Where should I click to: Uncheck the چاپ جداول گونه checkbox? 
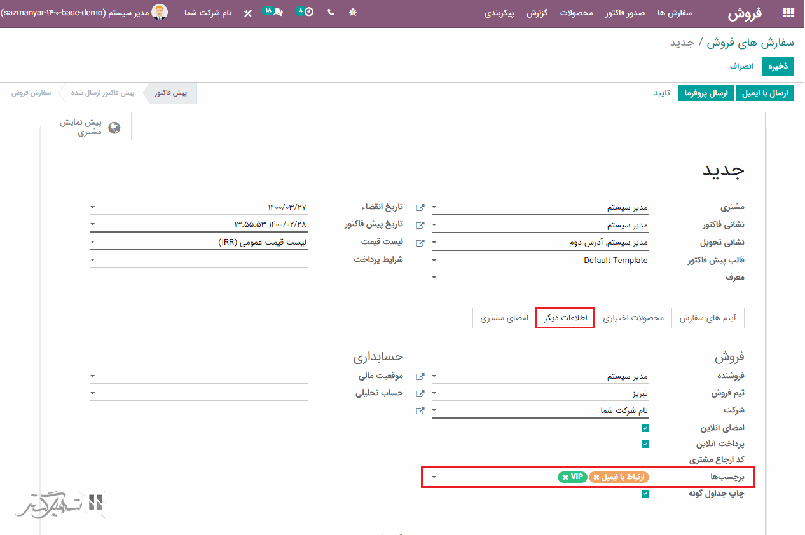pos(645,494)
